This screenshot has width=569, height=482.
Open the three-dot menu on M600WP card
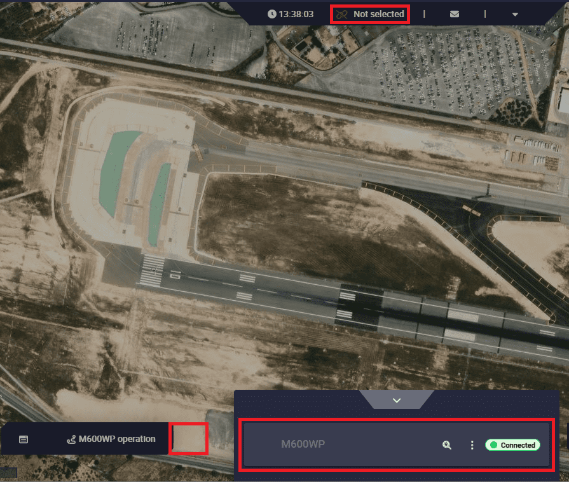[472, 445]
